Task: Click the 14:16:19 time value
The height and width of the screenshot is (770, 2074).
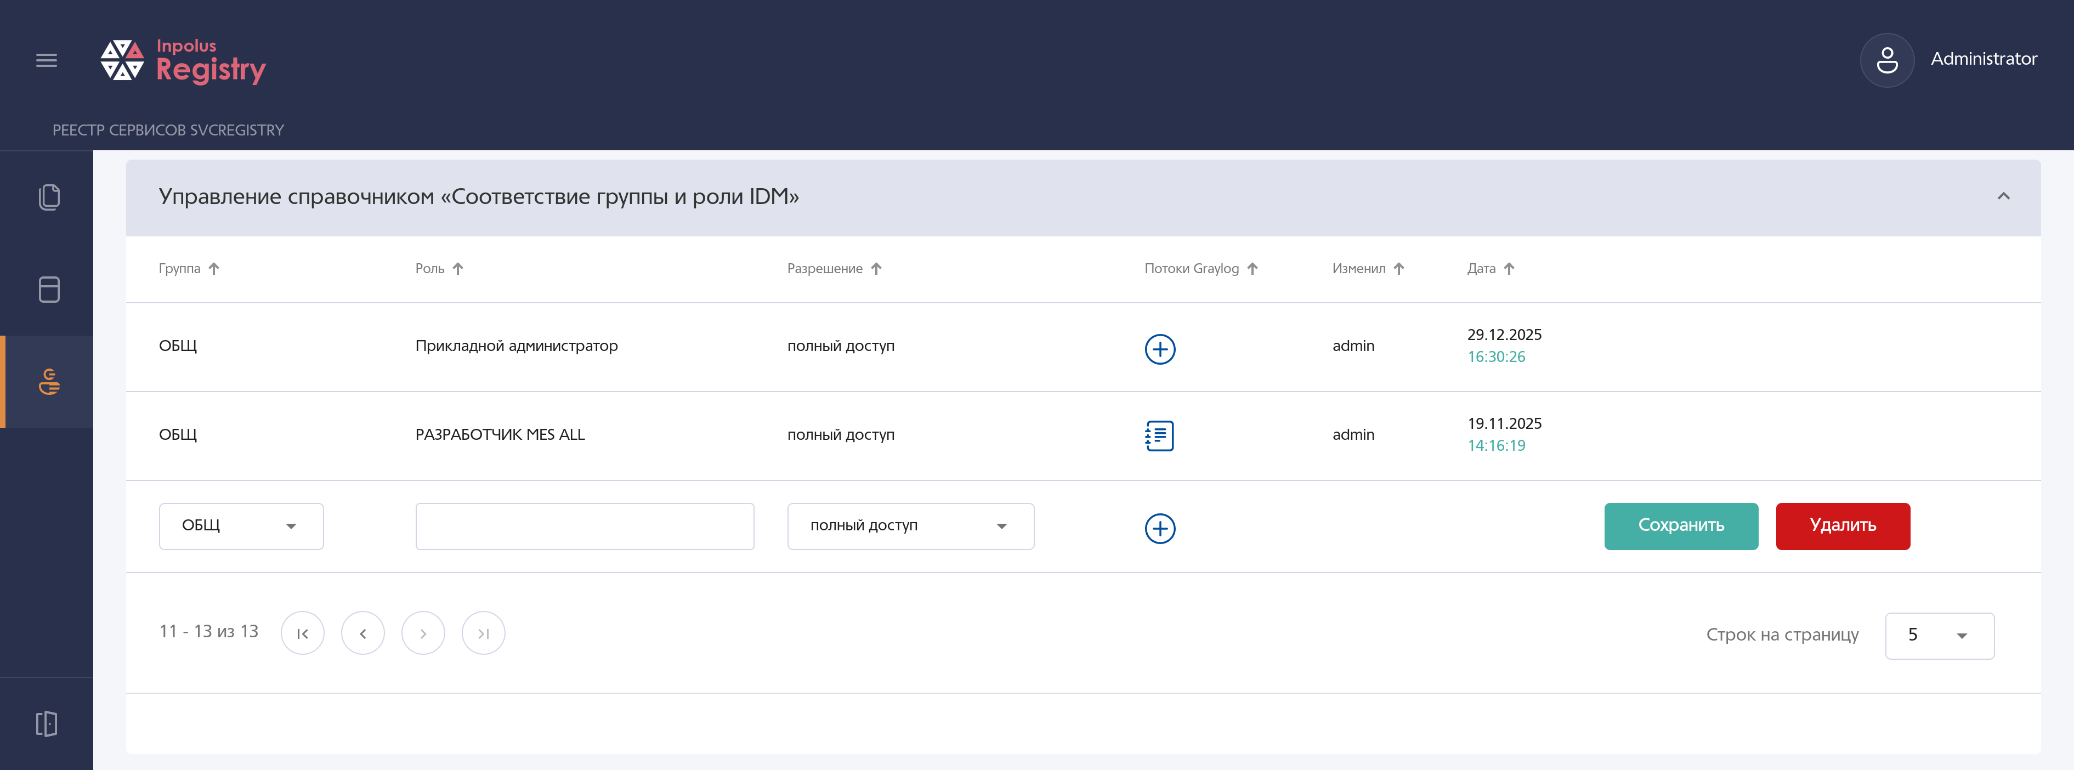Action: 1496,445
